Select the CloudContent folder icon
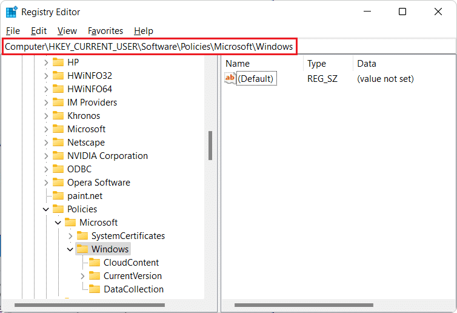 [x=95, y=262]
